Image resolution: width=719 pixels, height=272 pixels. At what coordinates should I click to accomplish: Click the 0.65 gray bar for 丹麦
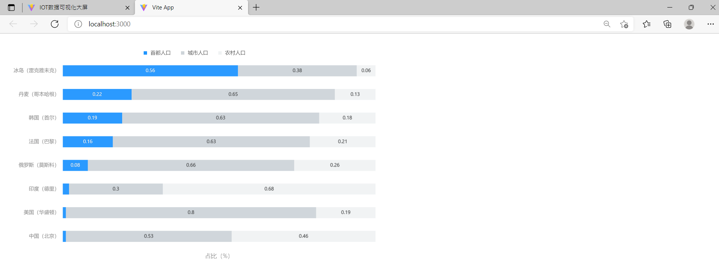coord(233,95)
